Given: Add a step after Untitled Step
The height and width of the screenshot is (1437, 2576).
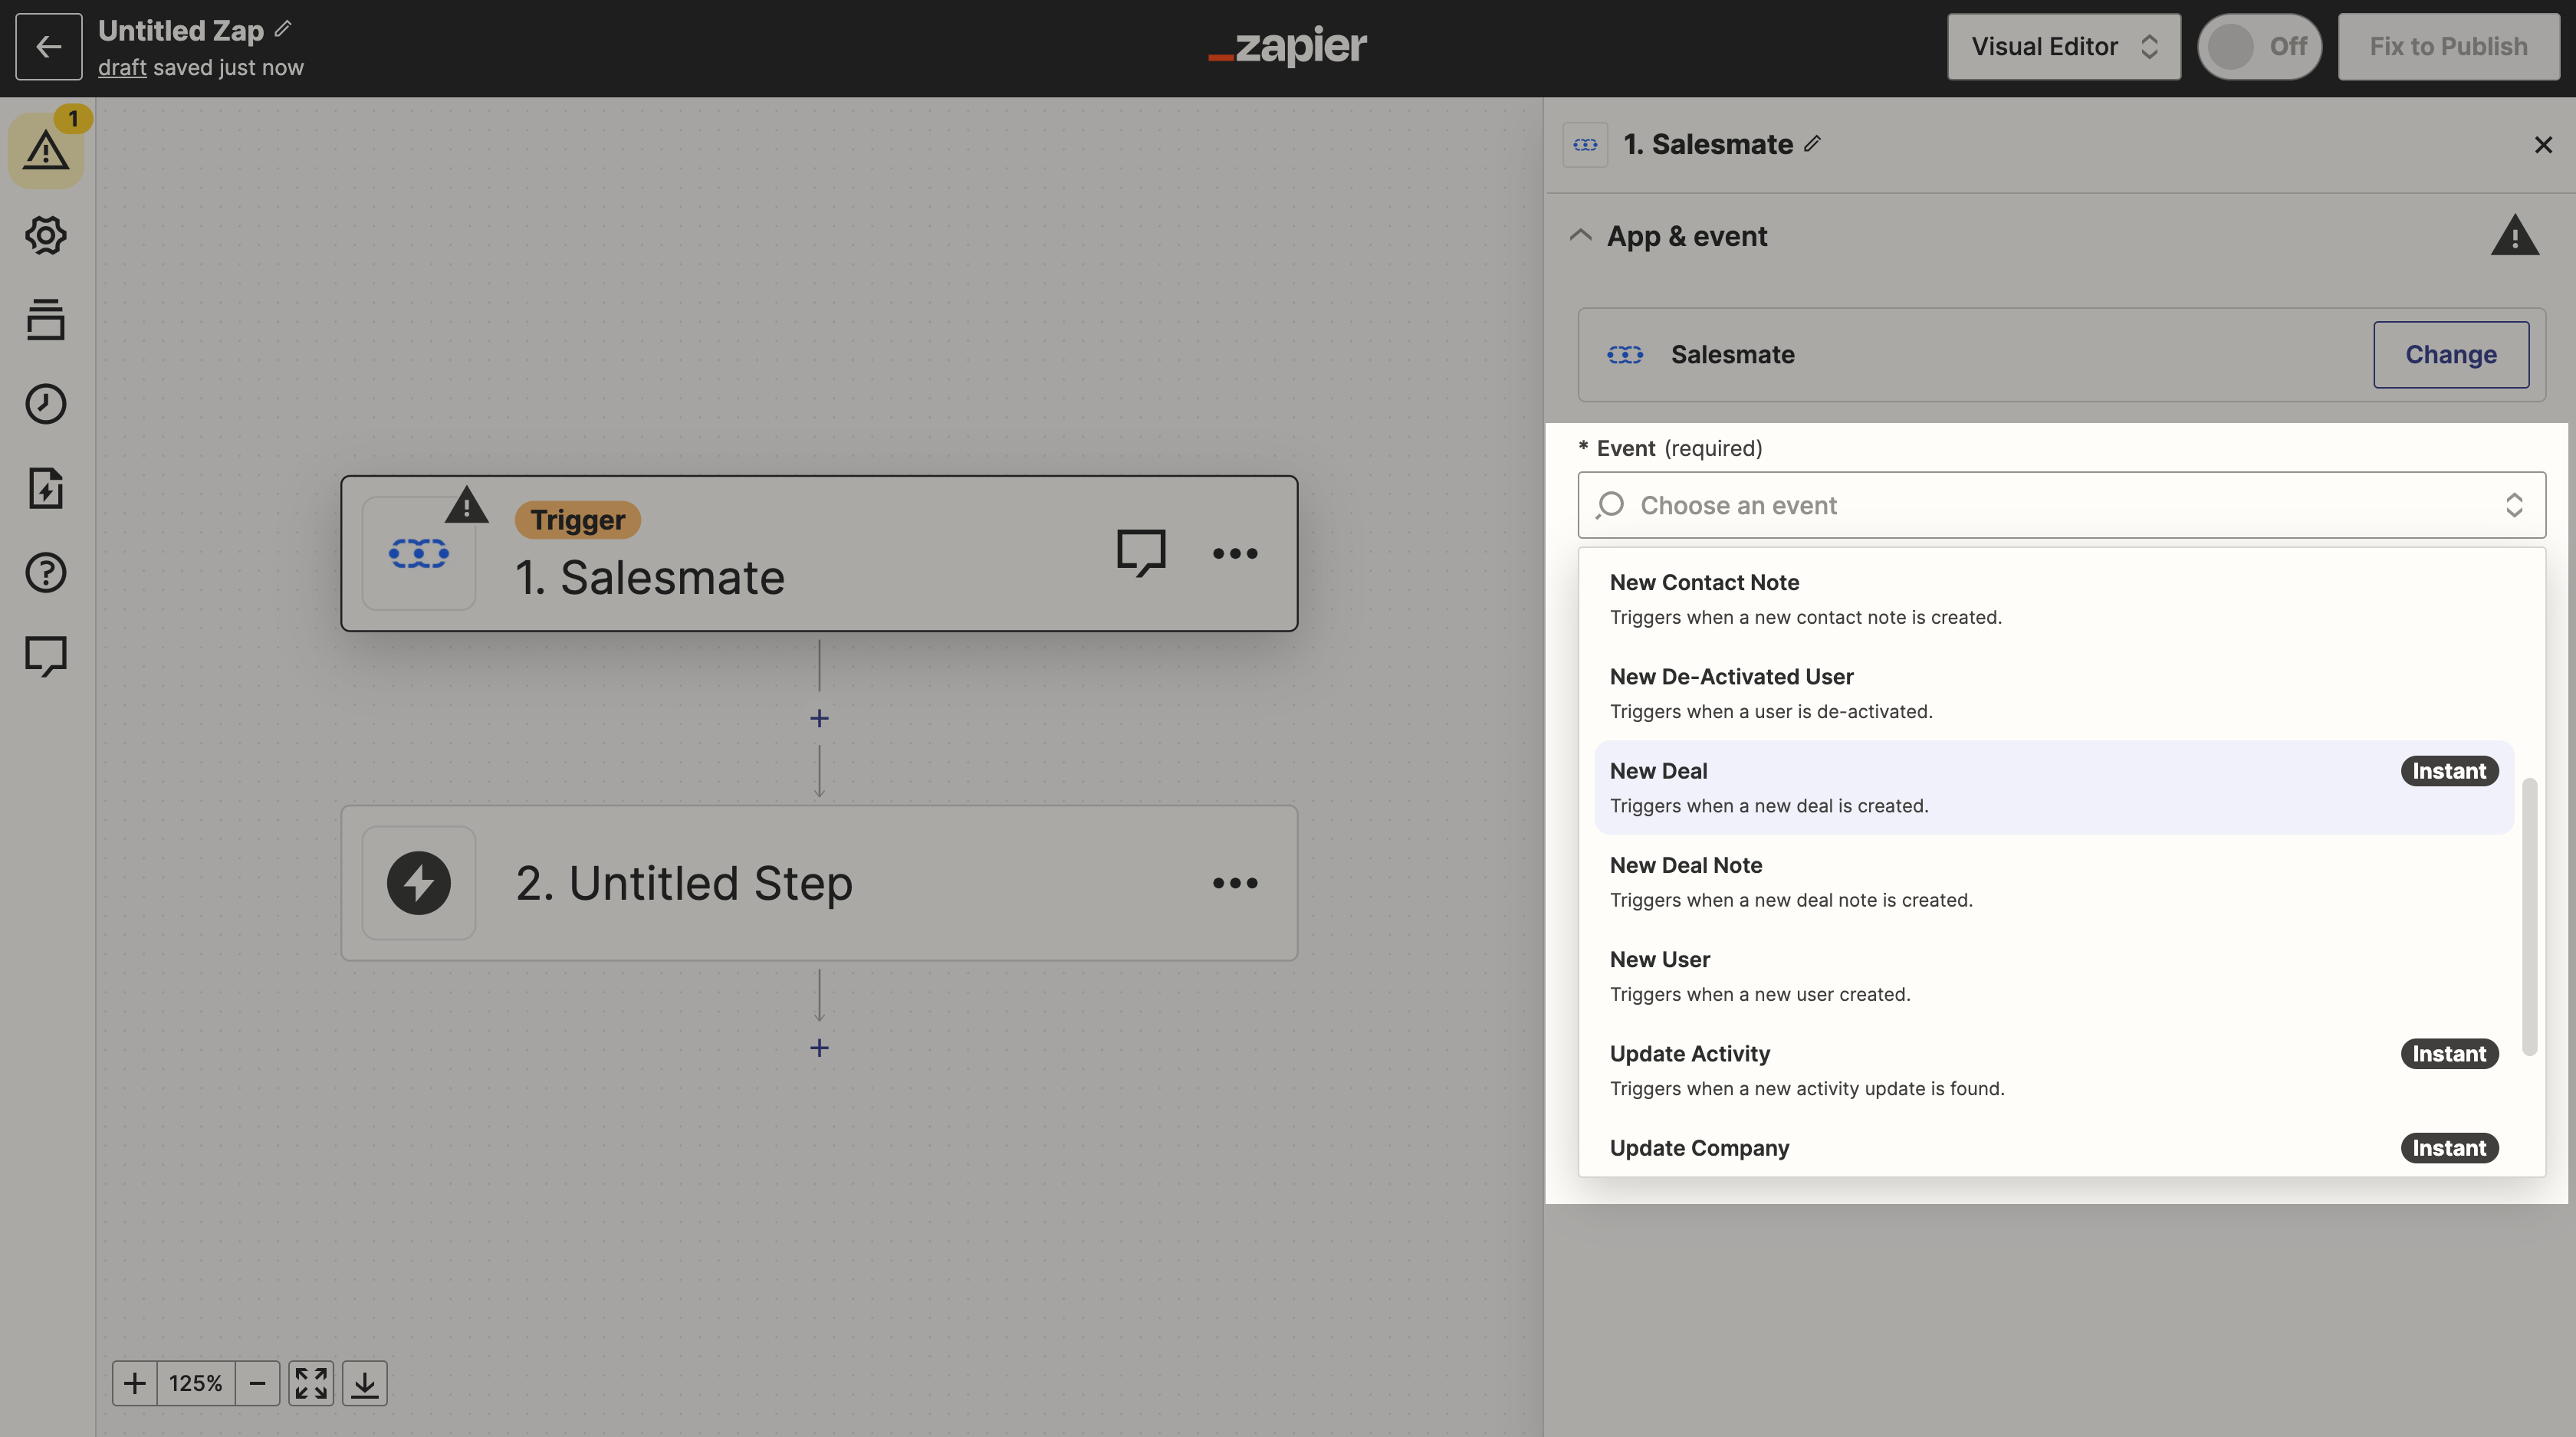Looking at the screenshot, I should 819,1047.
